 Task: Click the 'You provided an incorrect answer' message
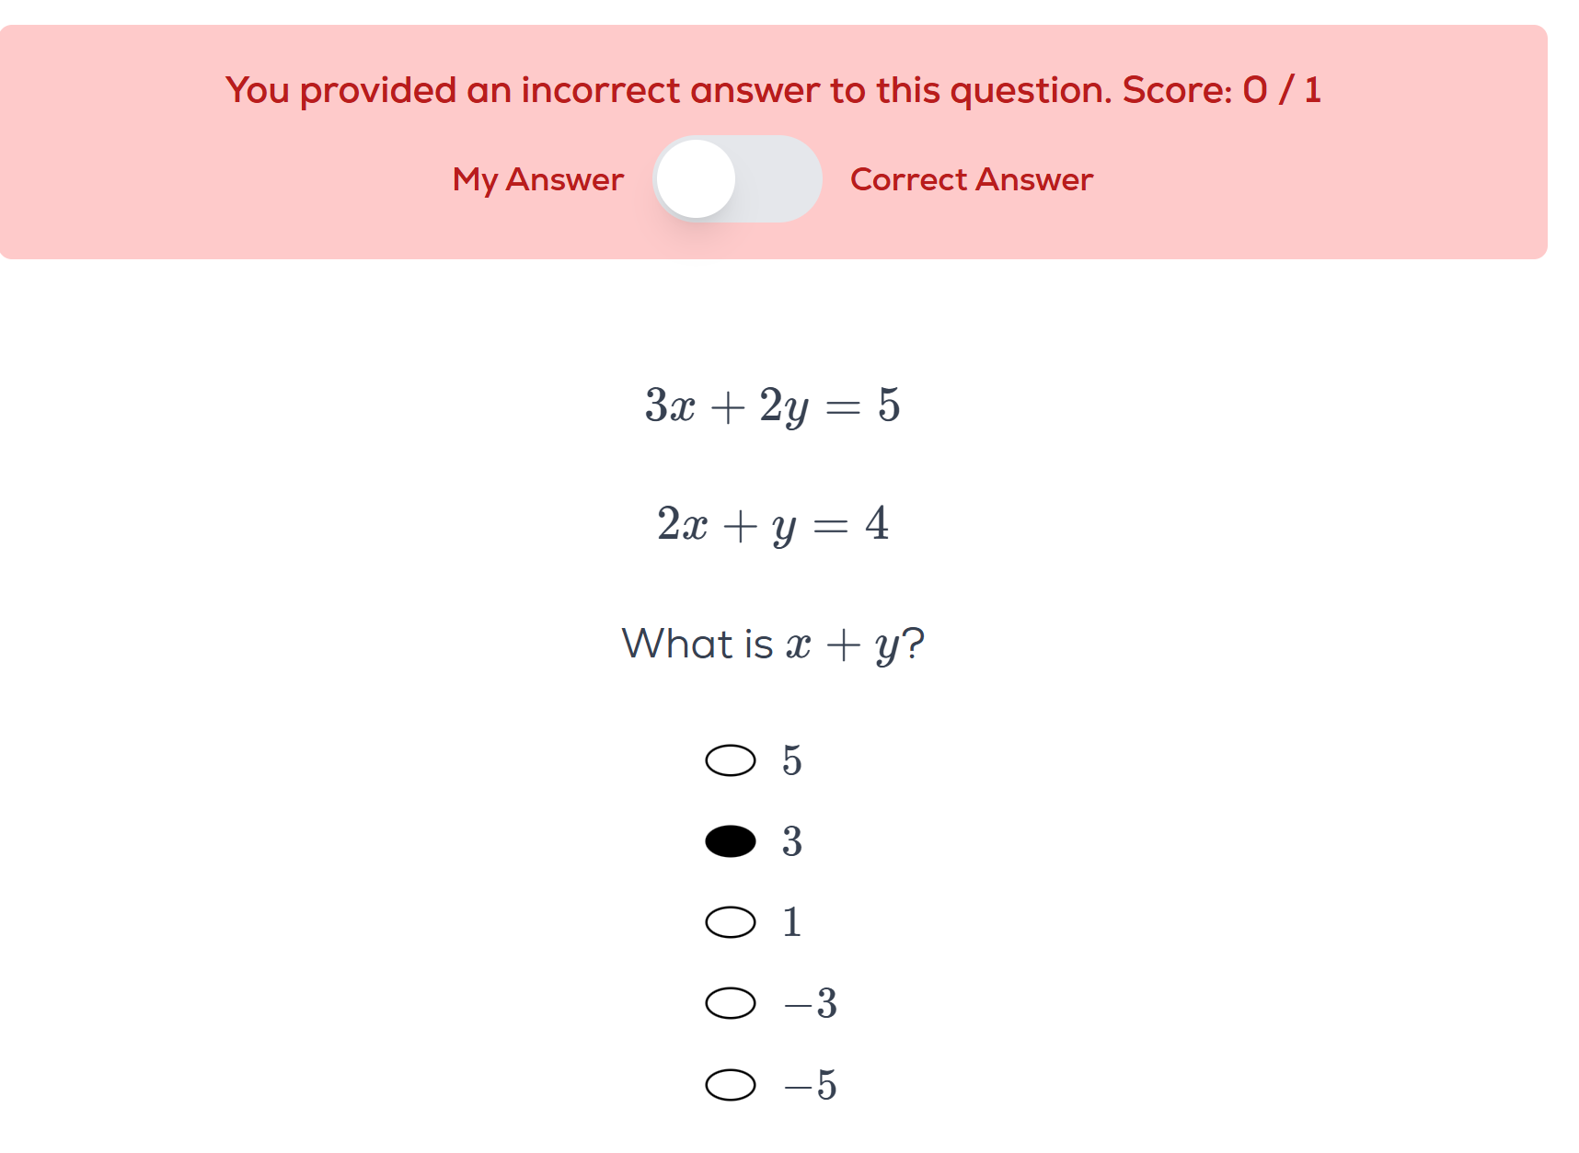tap(669, 90)
